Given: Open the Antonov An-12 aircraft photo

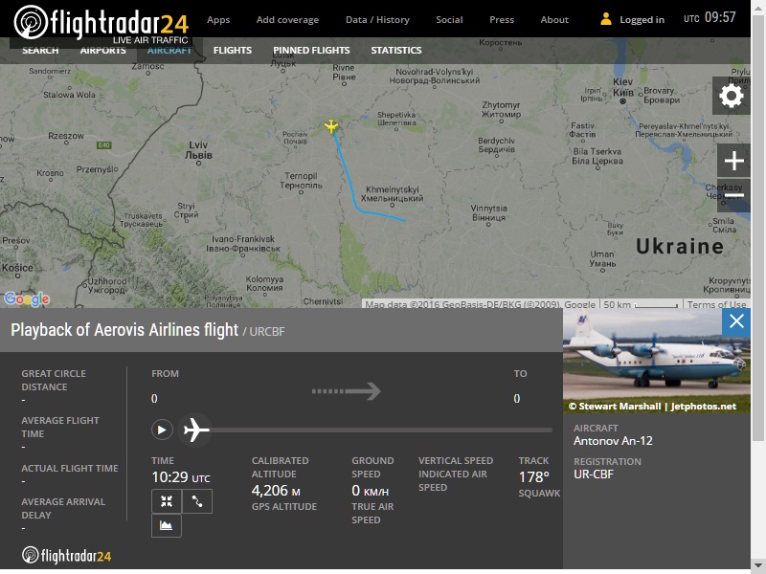Looking at the screenshot, I should click(655, 360).
